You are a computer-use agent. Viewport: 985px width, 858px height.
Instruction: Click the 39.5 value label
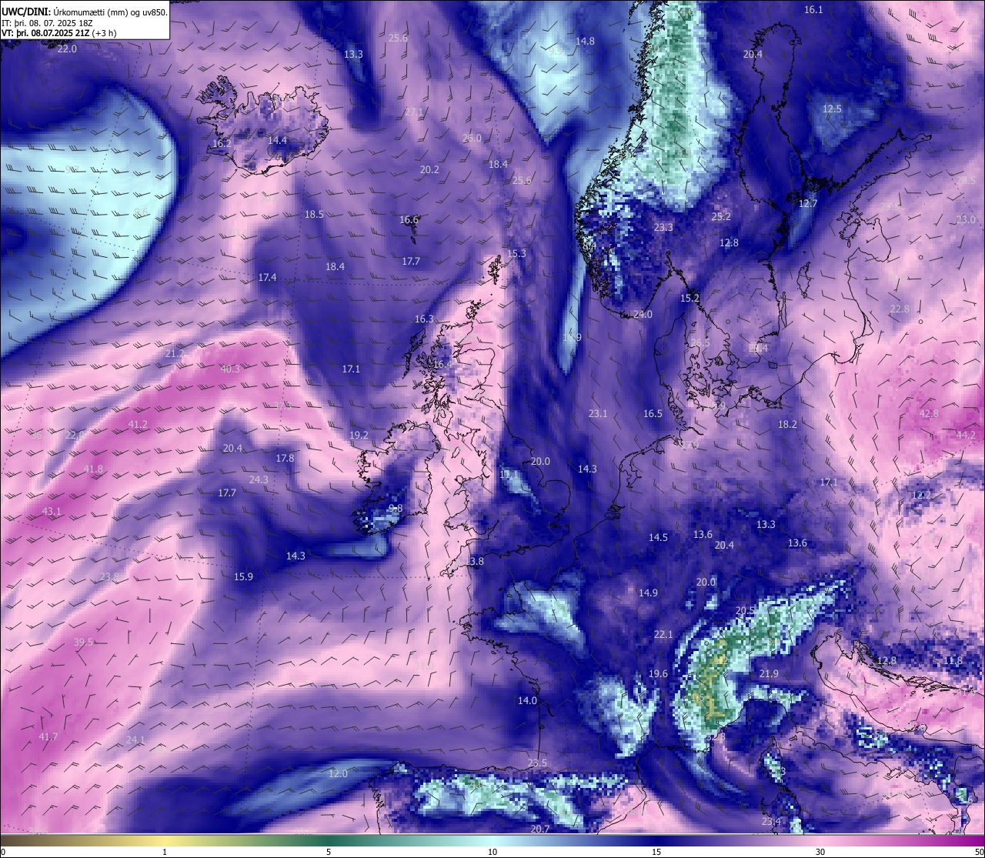(83, 643)
